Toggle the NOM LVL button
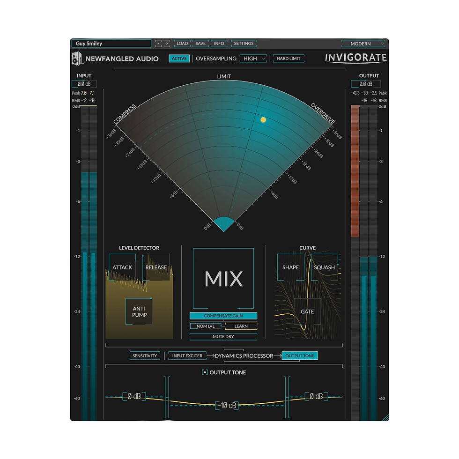Image resolution: width=459 pixels, height=459 pixels. pyautogui.click(x=206, y=326)
